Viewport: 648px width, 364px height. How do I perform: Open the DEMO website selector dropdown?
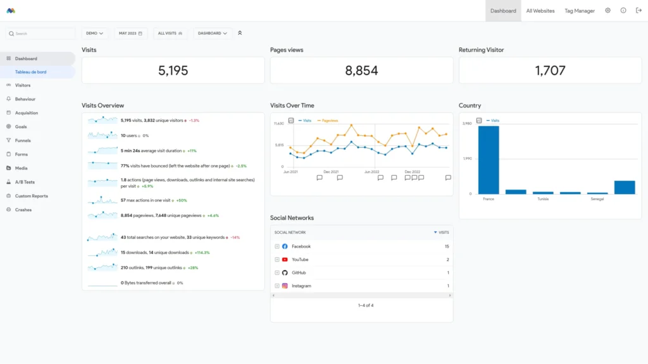[x=95, y=33]
